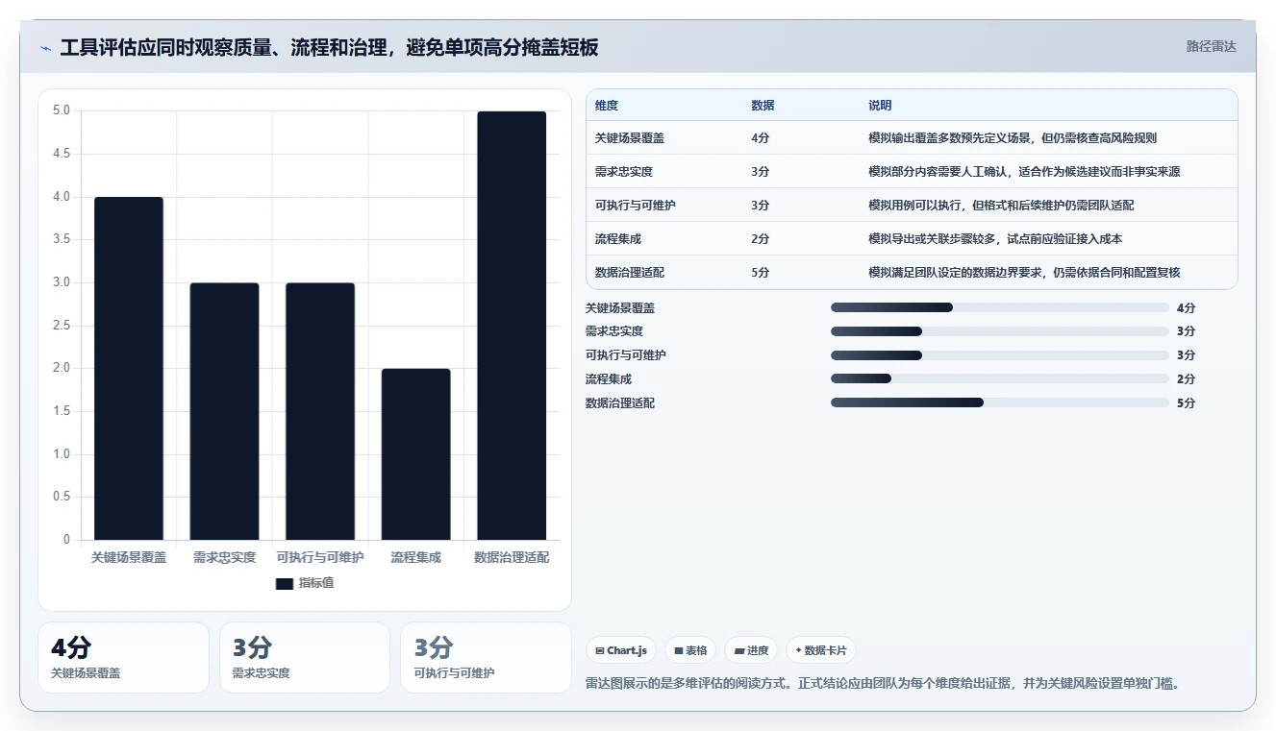The height and width of the screenshot is (731, 1276).
Task: Click the 数据治理适配 bar in the chart
Action: tap(512, 326)
